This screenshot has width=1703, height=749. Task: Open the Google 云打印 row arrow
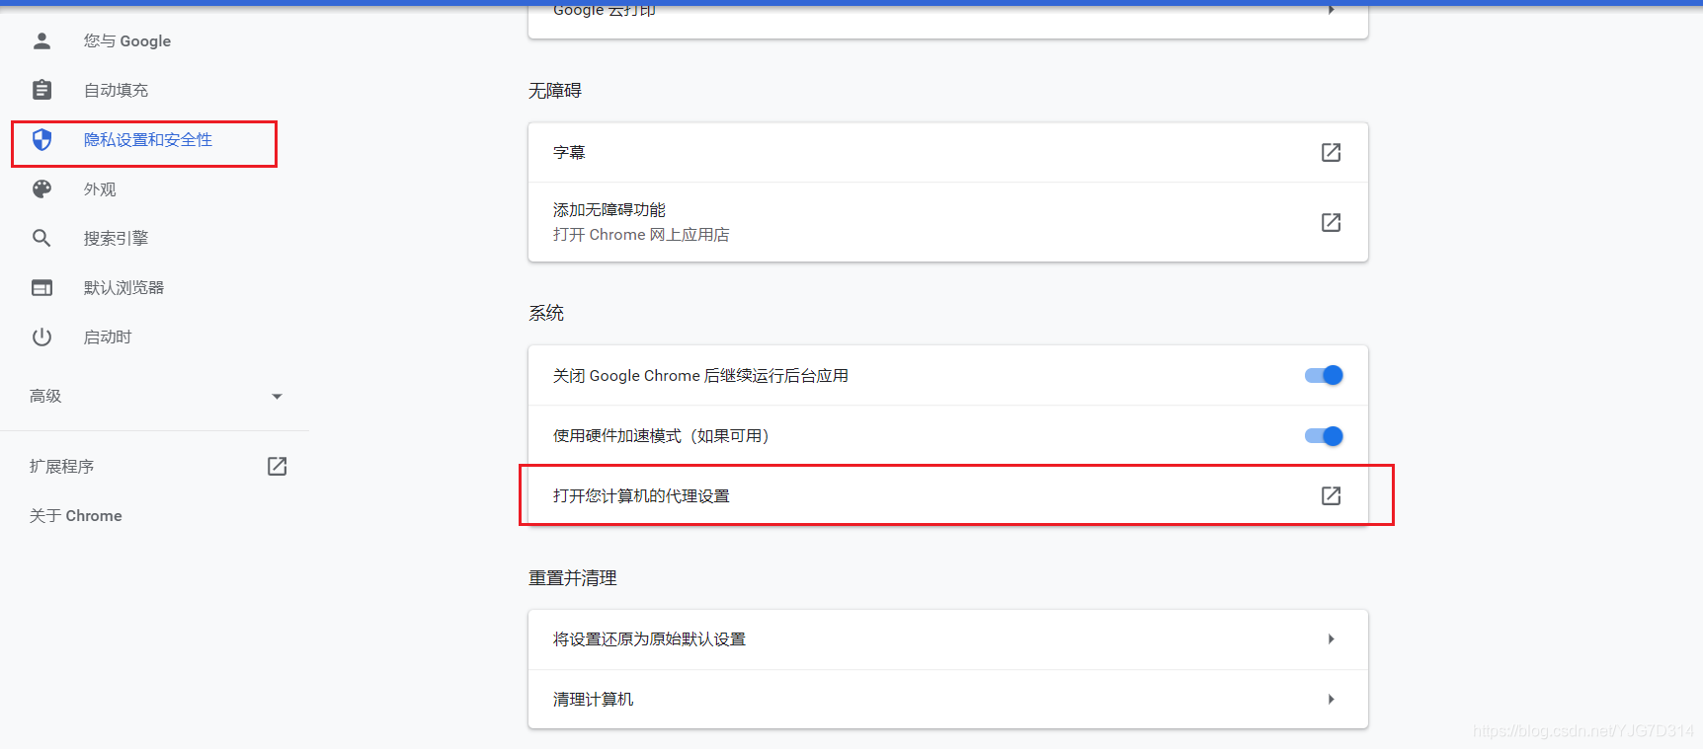1332,10
